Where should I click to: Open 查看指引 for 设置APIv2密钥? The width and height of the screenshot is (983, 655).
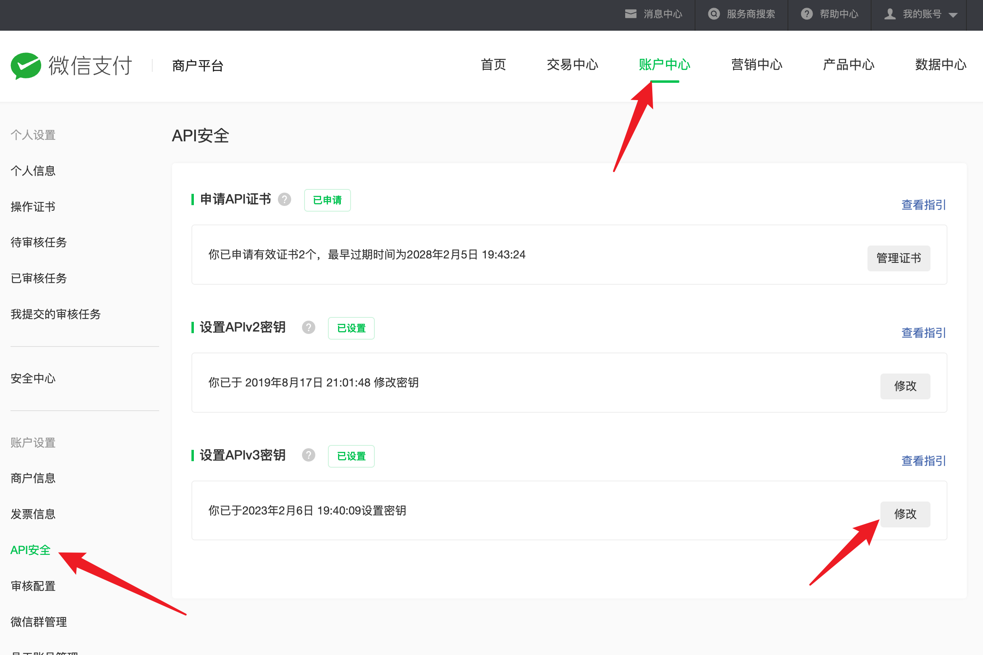(x=924, y=333)
